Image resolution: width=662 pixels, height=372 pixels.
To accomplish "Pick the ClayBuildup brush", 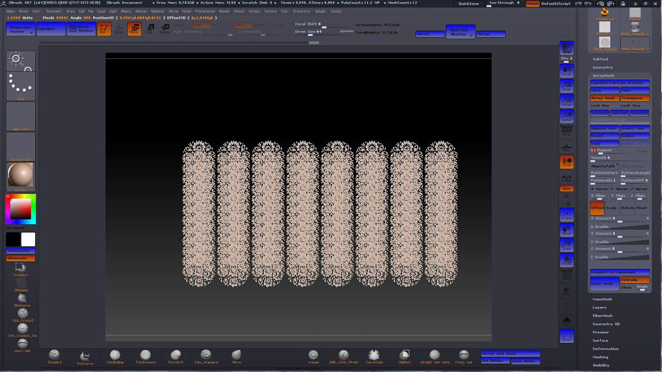I will tap(115, 356).
